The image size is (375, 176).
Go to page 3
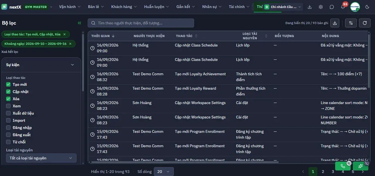tap(333, 172)
